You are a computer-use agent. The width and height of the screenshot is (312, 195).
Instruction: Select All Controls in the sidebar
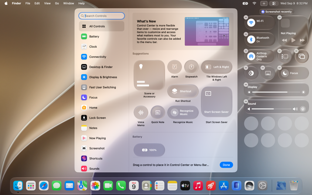pyautogui.click(x=102, y=26)
